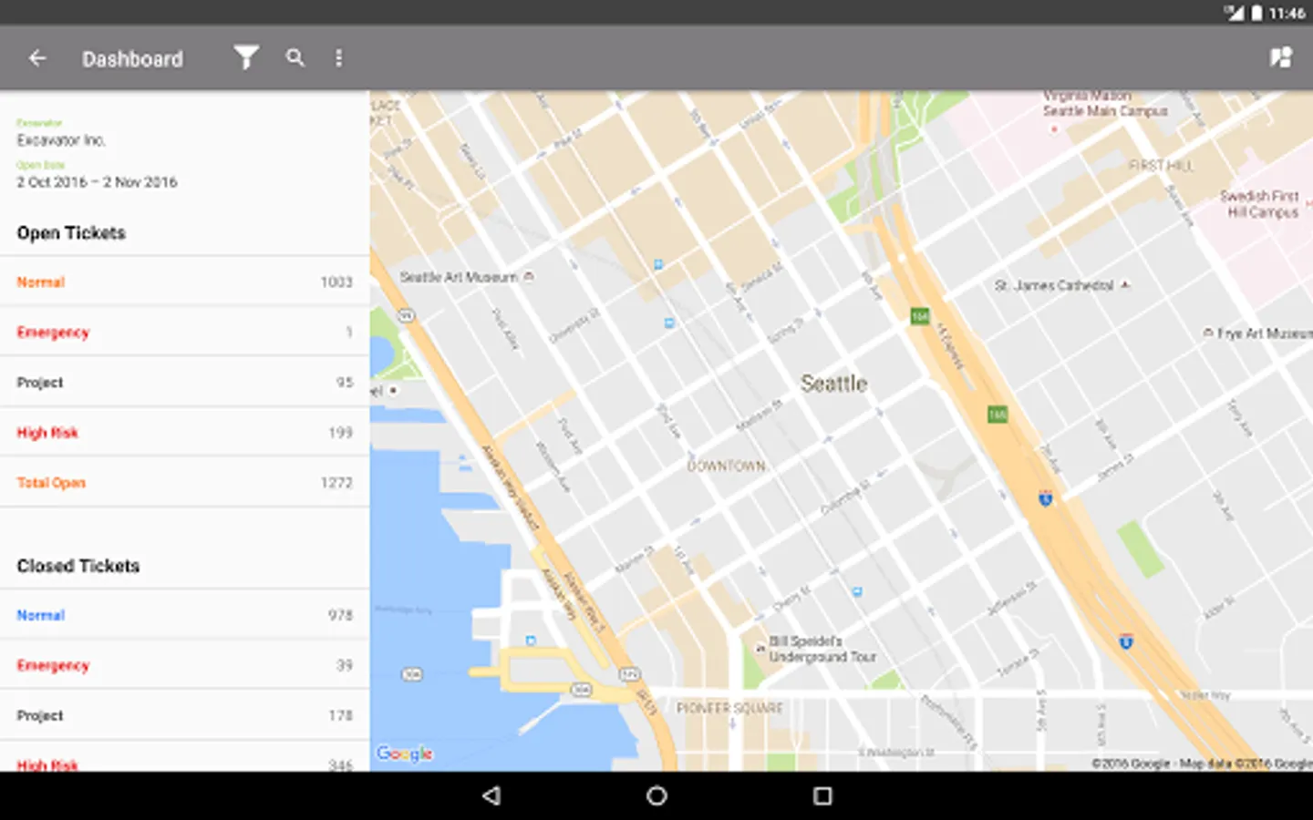Tap the Android recent apps square button
This screenshot has height=820, width=1313.
click(x=822, y=795)
